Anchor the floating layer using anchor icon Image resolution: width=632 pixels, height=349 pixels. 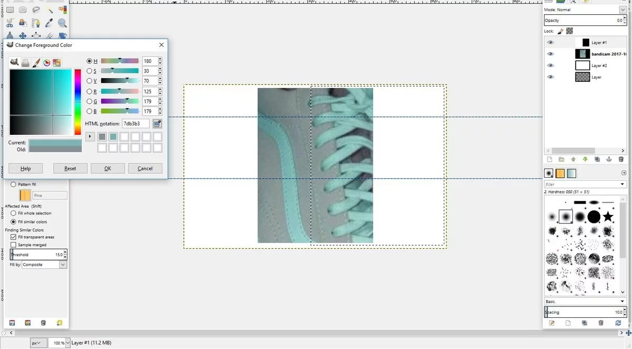pos(609,160)
